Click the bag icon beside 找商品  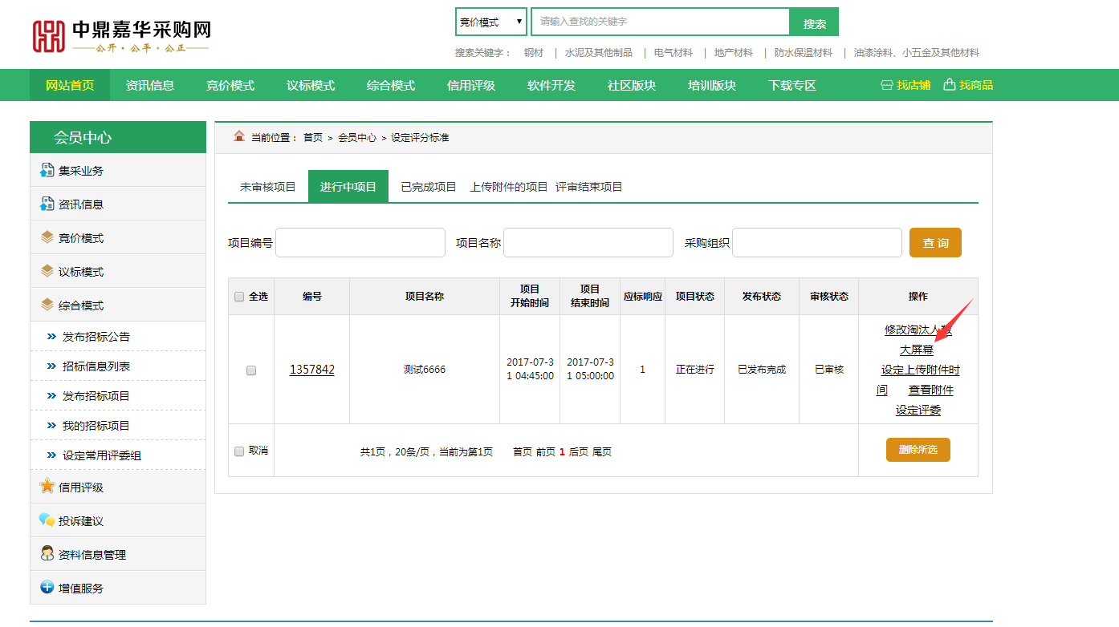coord(950,84)
